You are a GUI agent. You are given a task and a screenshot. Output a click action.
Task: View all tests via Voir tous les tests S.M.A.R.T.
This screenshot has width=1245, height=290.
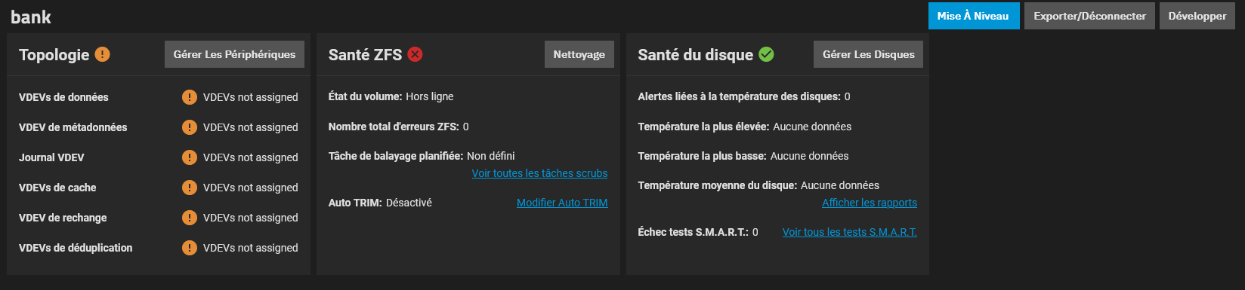[x=849, y=232]
